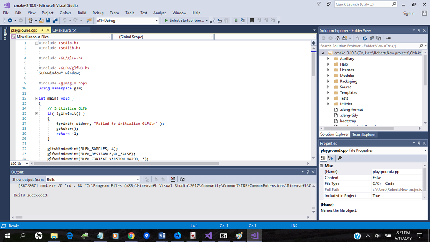
Task: Click the Navigate Backward arrow in main toolbar
Action: [10, 21]
